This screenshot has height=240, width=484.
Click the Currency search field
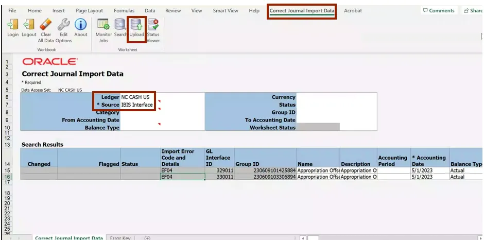tap(336, 97)
